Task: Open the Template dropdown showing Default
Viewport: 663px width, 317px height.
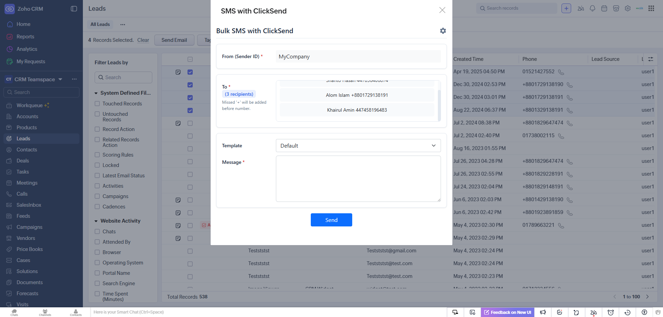Action: click(x=358, y=146)
